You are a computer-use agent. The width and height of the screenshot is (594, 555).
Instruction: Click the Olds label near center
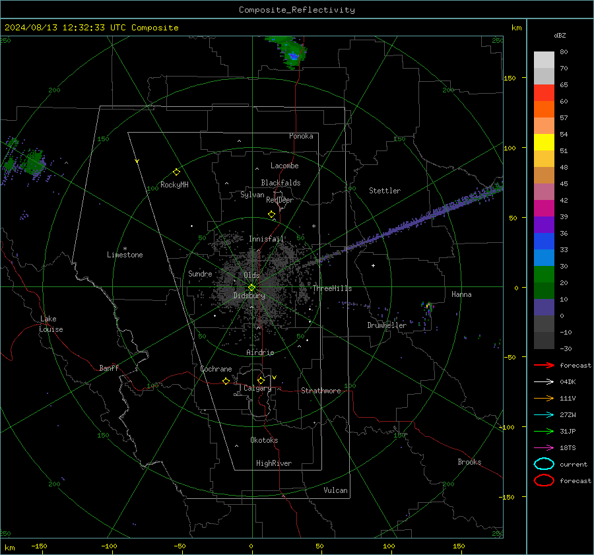[x=251, y=275]
